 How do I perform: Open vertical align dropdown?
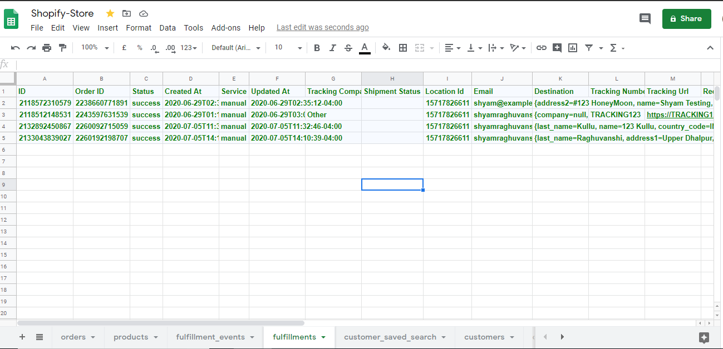point(474,48)
